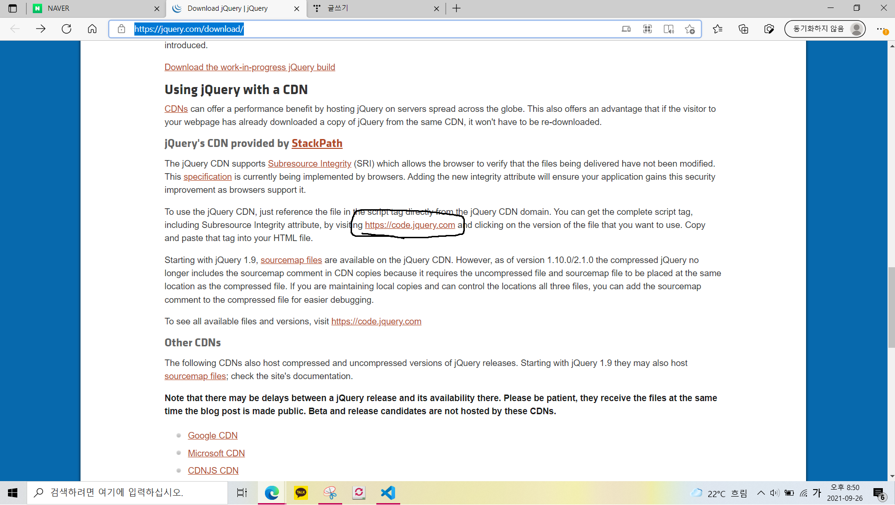Switch to the NAVER tab
The image size is (895, 505).
[96, 8]
